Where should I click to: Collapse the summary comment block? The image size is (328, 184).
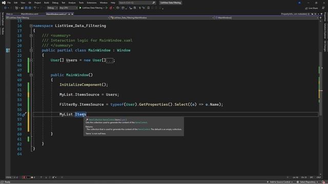click(x=31, y=35)
